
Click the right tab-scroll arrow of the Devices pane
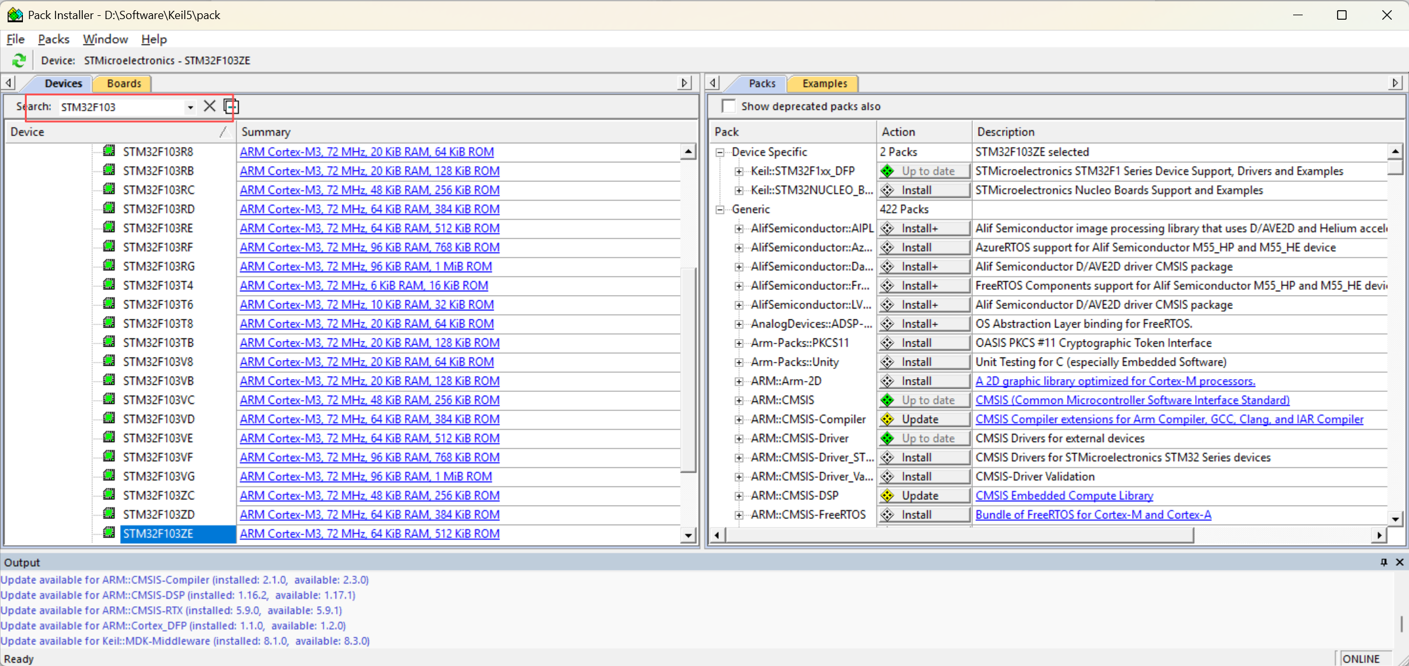coord(684,83)
